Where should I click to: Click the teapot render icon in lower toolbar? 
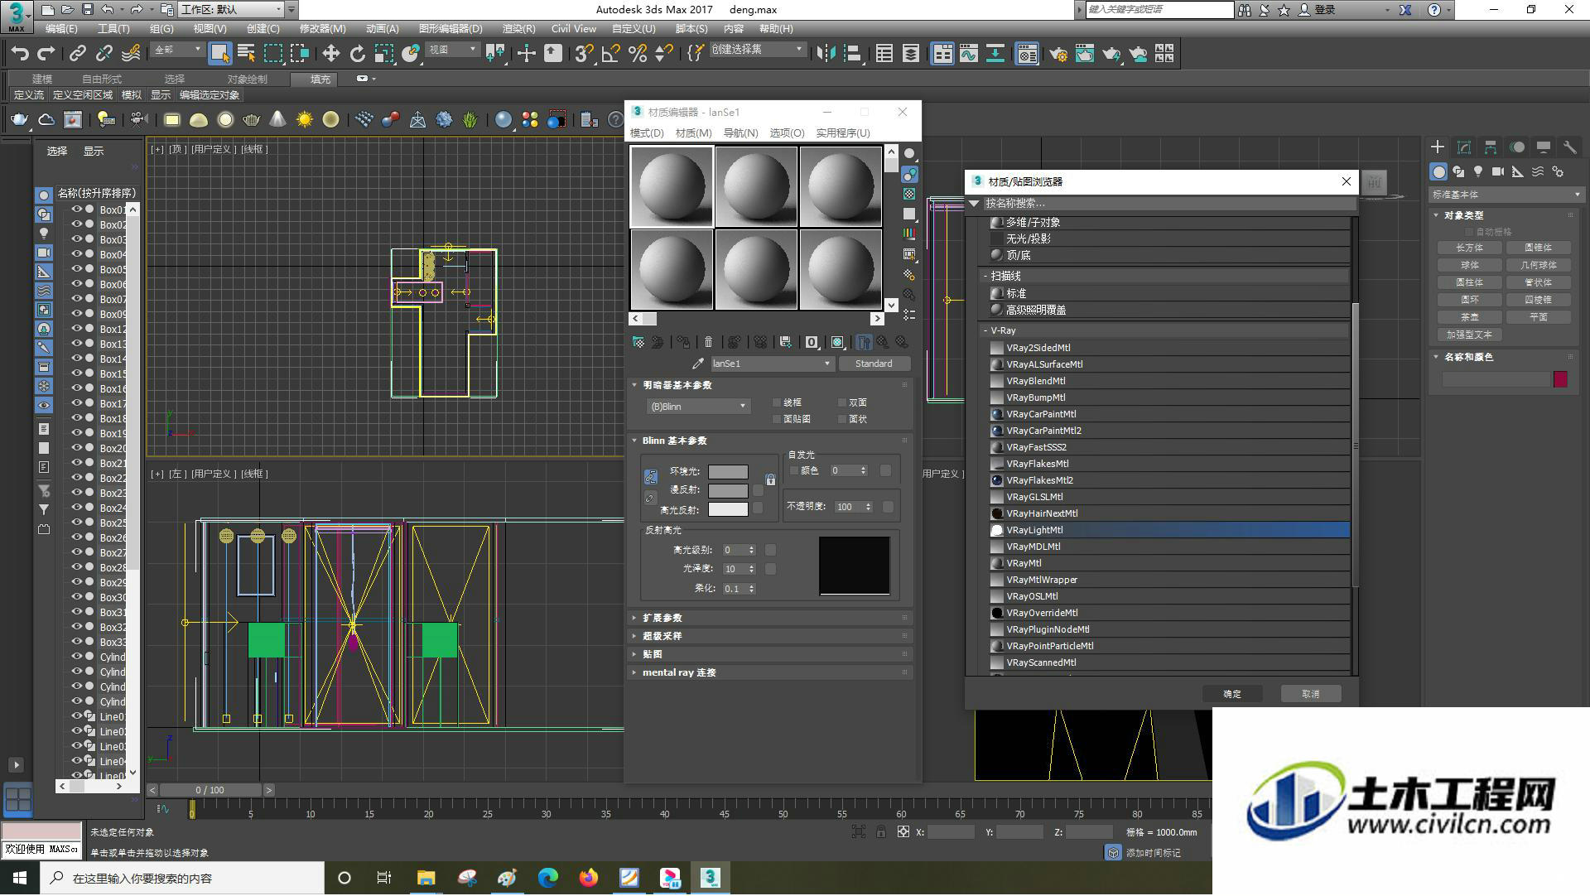click(x=18, y=120)
